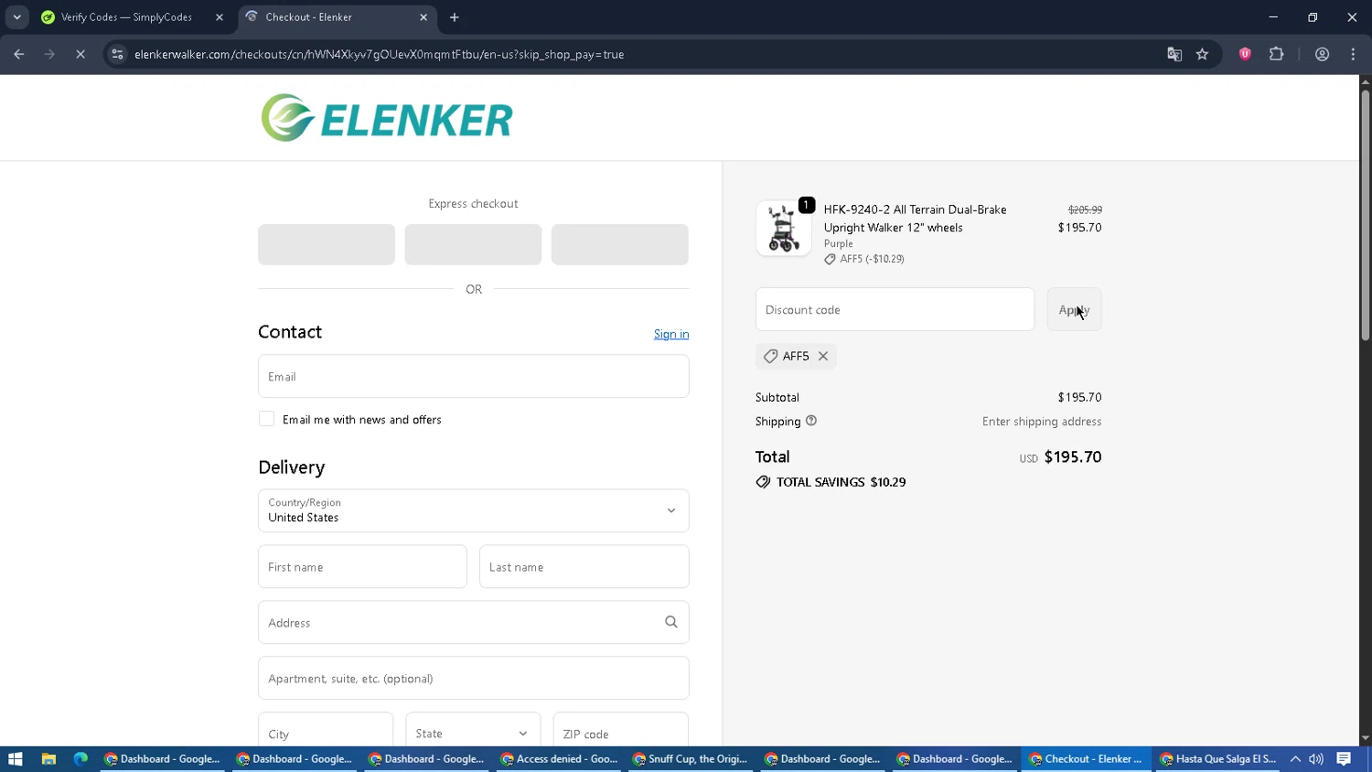Focus the First name field
This screenshot has height=772, width=1372.
tap(362, 567)
